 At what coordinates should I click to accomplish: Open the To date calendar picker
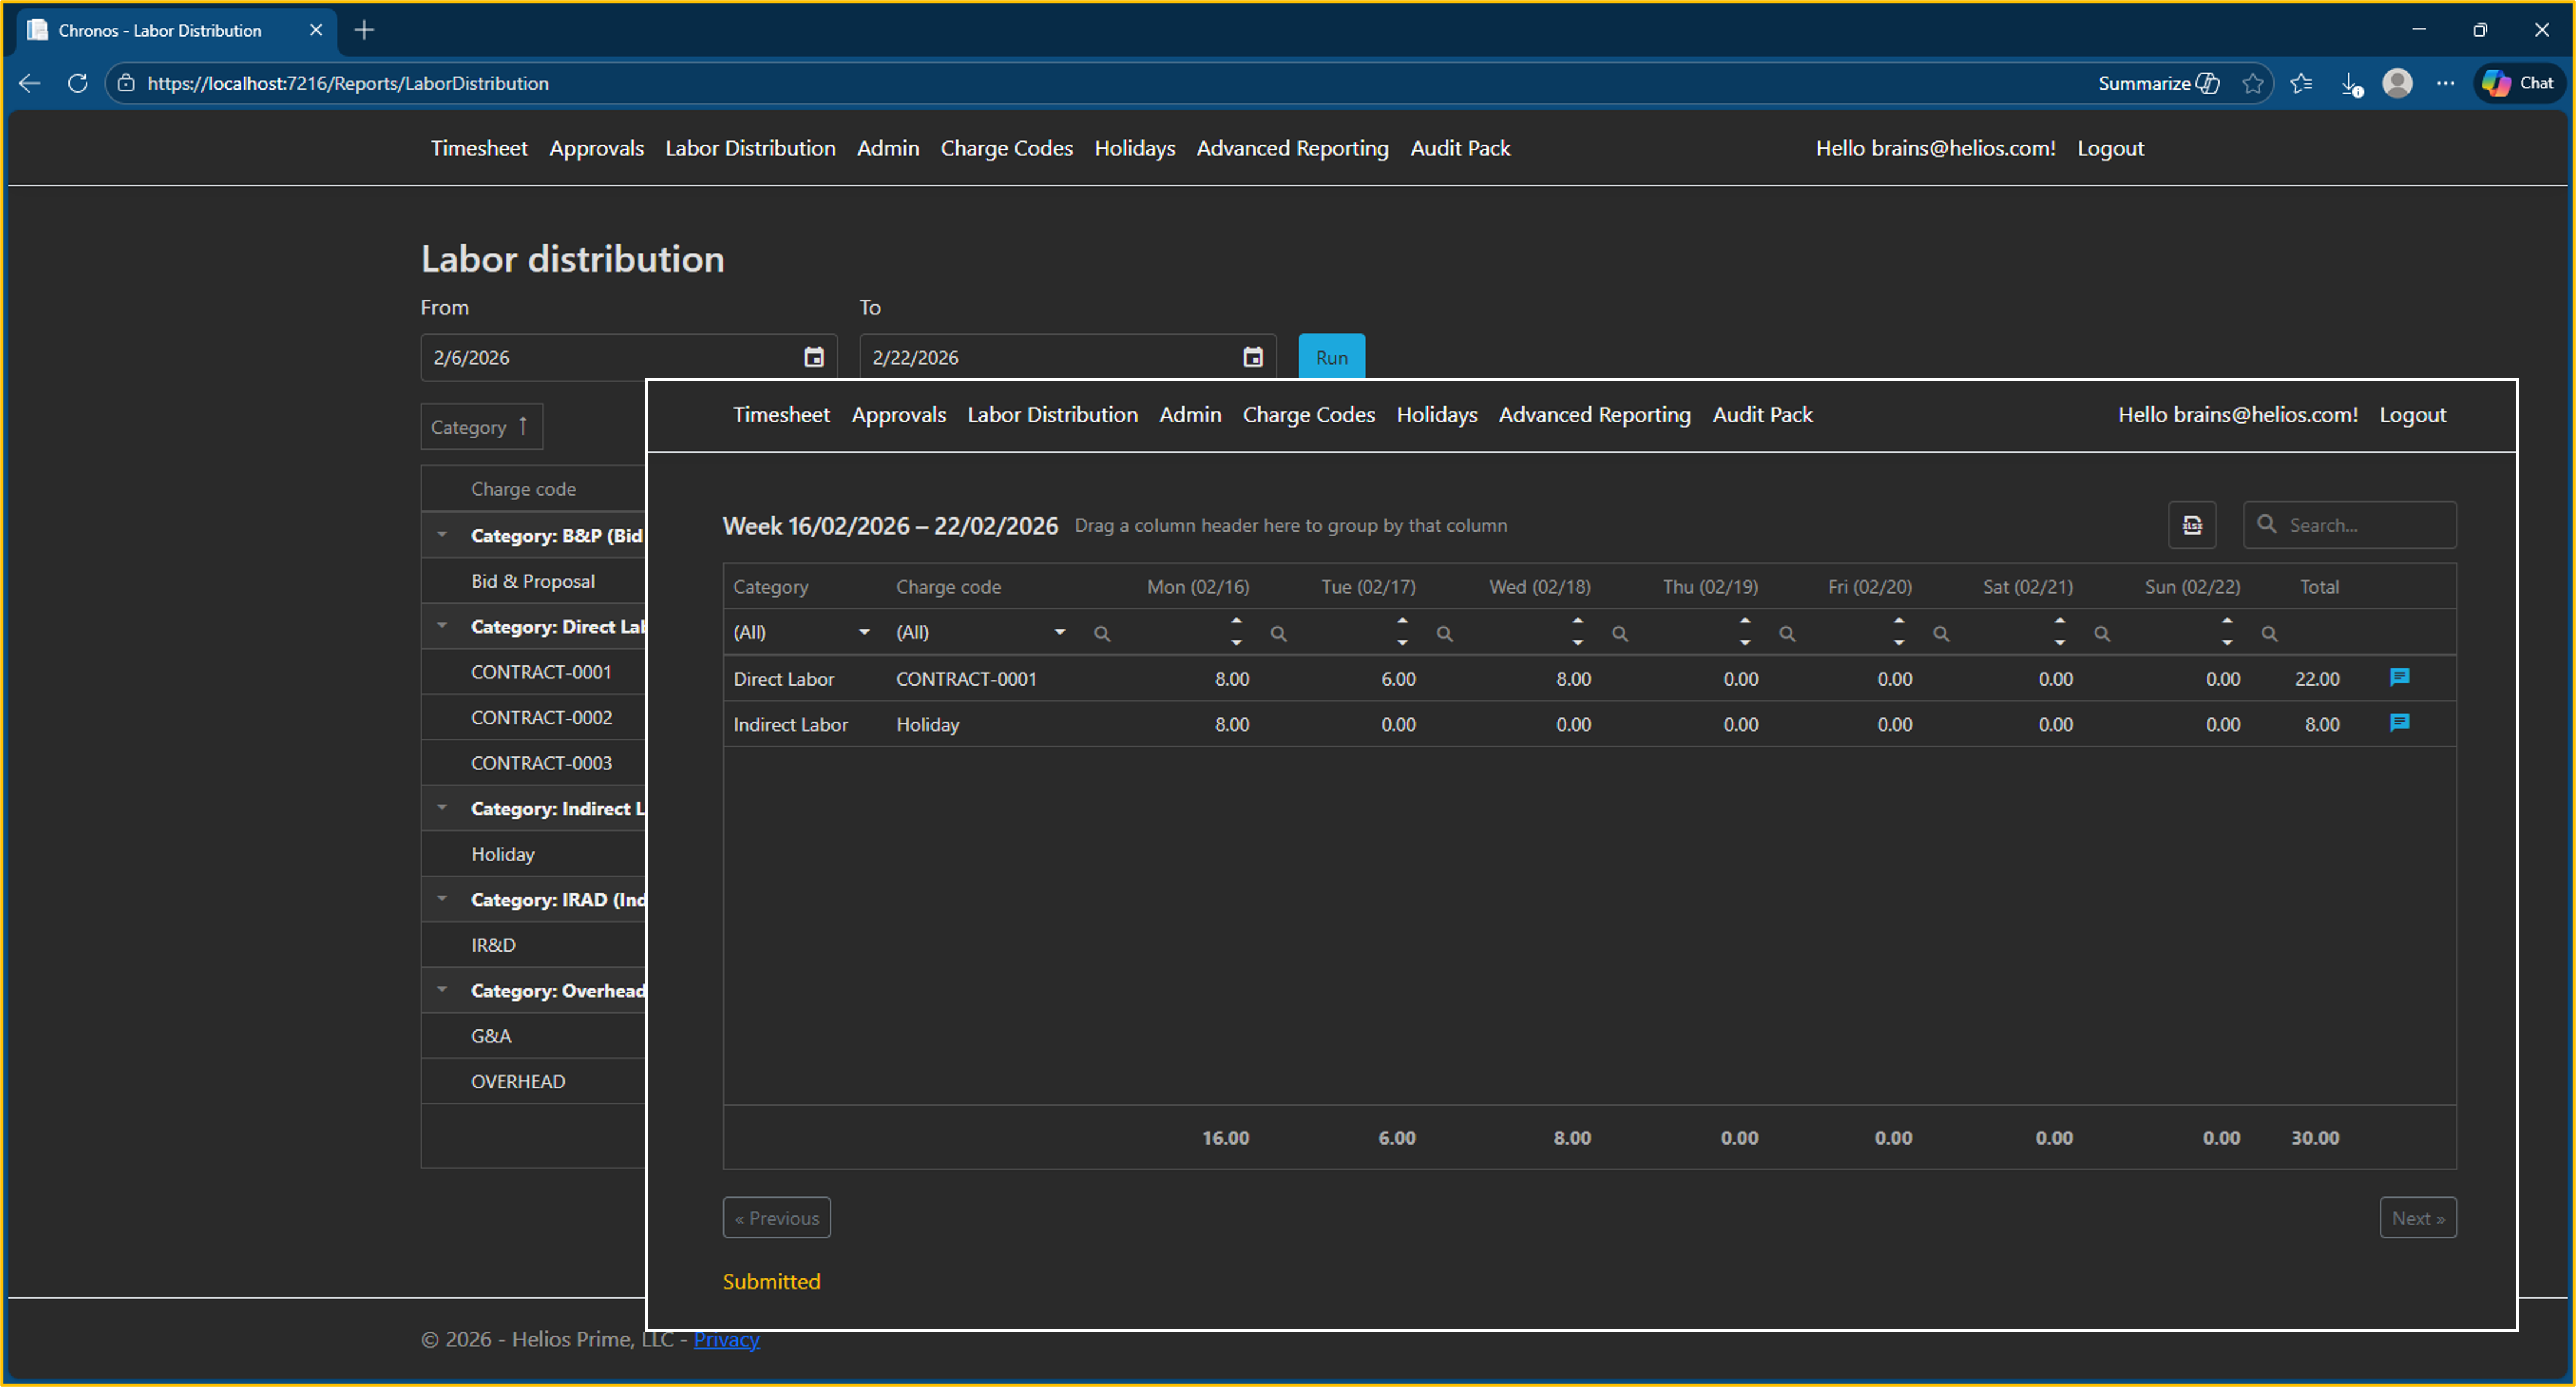pyautogui.click(x=1252, y=357)
